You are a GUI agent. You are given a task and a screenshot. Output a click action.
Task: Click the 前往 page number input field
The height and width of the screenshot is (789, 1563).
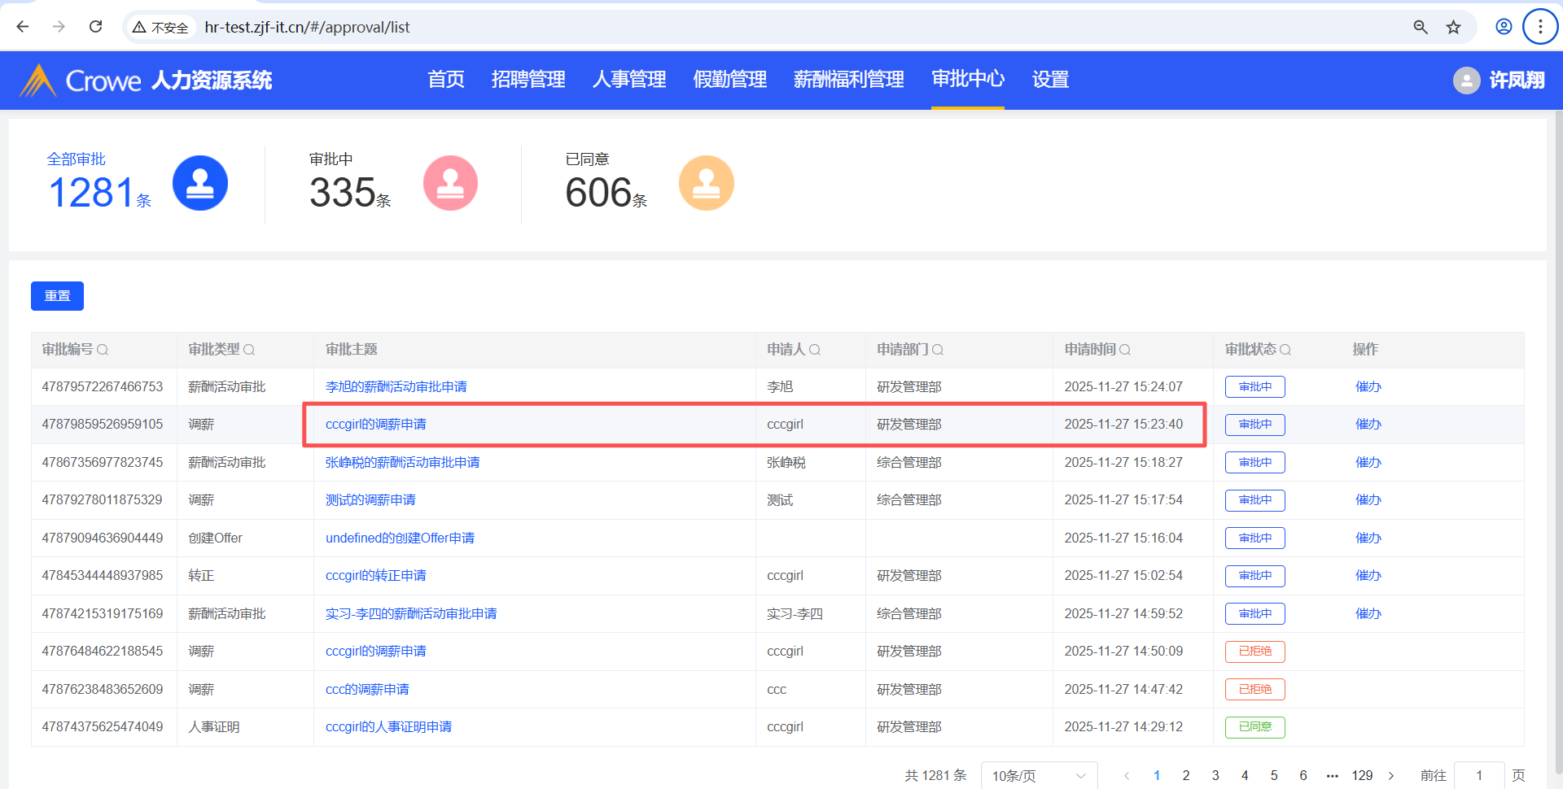click(1478, 775)
